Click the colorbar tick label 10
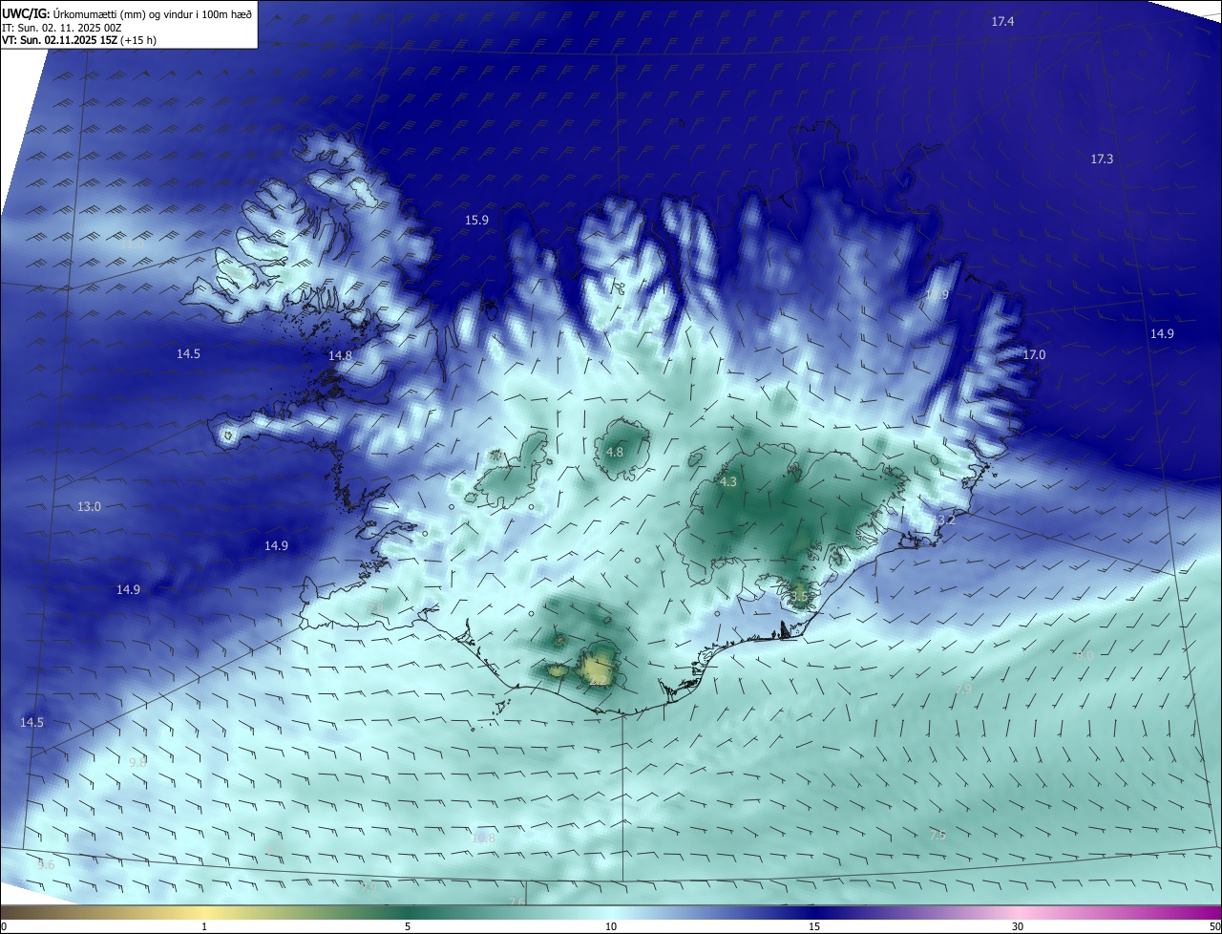Viewport: 1222px width, 934px height. [611, 926]
